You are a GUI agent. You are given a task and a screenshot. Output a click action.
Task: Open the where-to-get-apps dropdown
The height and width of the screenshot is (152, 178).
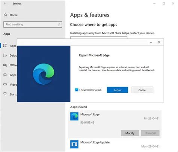coord(99,37)
